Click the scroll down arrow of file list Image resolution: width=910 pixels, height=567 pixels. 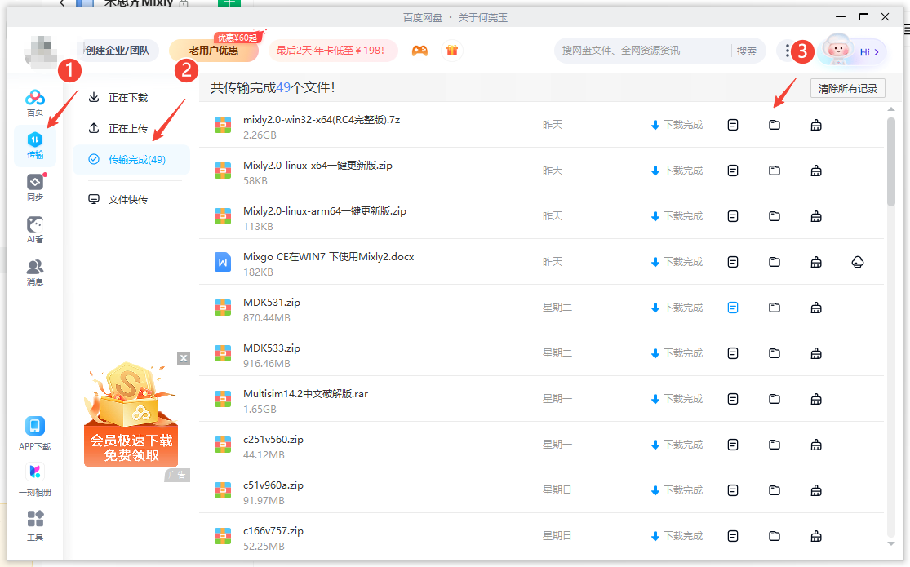point(891,544)
